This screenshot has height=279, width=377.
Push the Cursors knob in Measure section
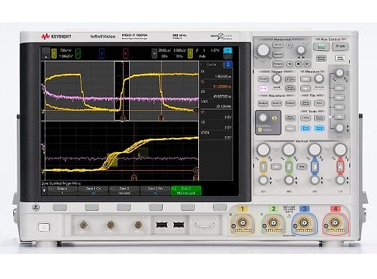(319, 78)
